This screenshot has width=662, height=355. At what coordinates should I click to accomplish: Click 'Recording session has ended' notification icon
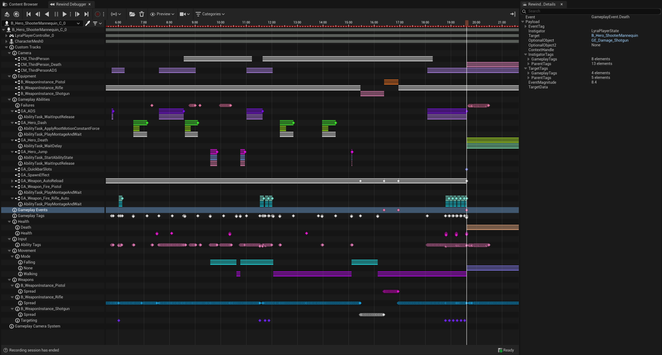5,350
